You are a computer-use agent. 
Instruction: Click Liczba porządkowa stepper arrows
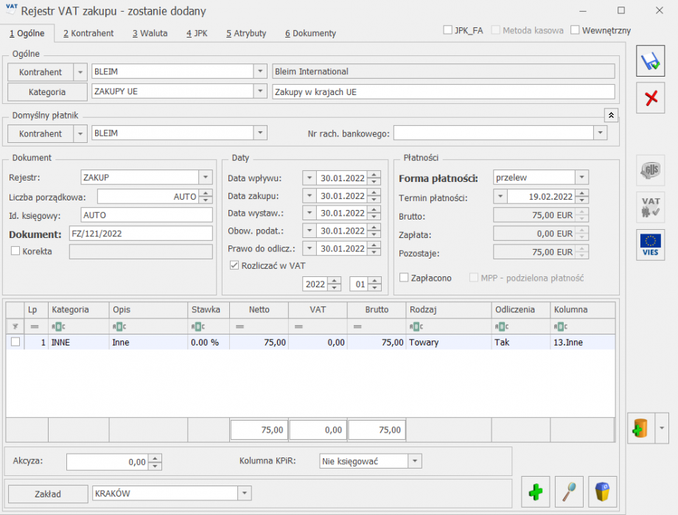pyautogui.click(x=206, y=196)
